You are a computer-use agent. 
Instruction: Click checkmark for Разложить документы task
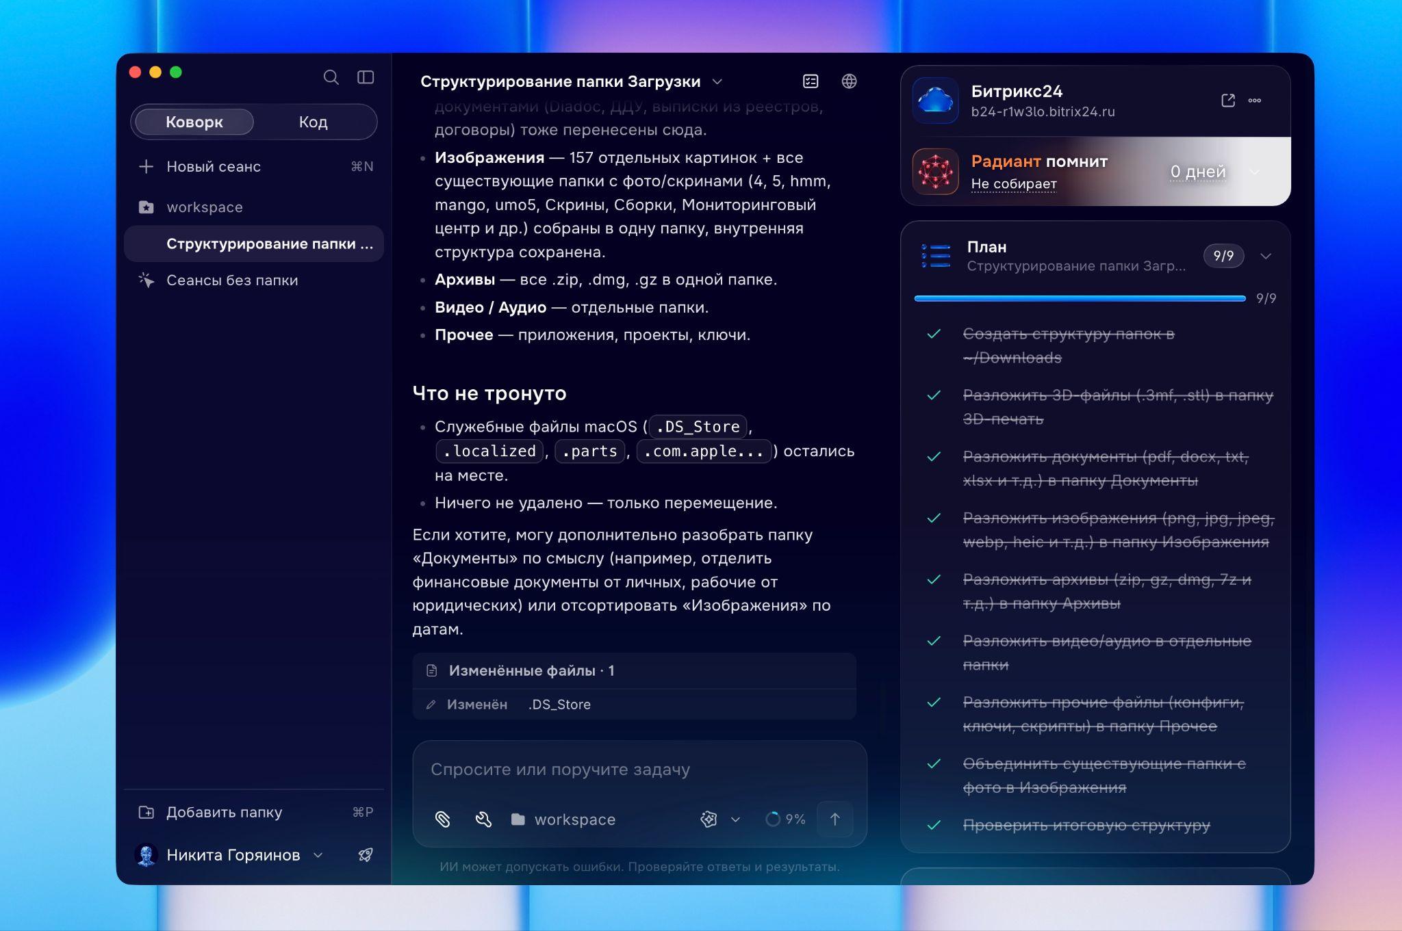pos(934,457)
